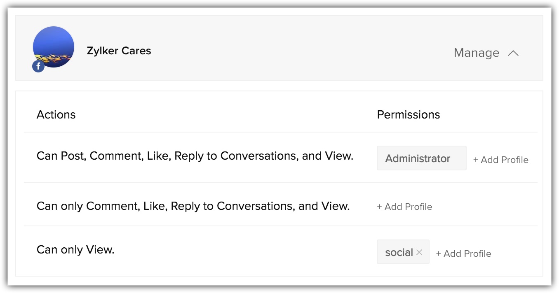Click the Manage label
This screenshot has height=293, width=559.
(476, 53)
